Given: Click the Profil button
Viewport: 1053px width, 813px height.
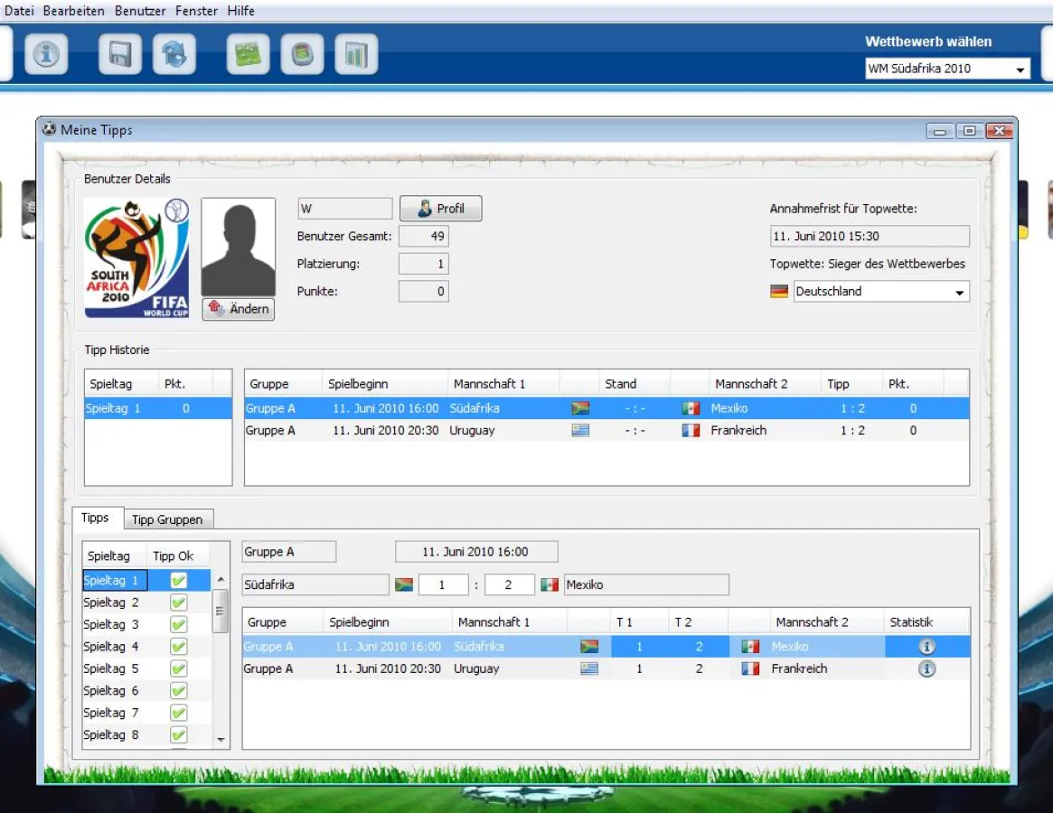Looking at the screenshot, I should [x=440, y=208].
